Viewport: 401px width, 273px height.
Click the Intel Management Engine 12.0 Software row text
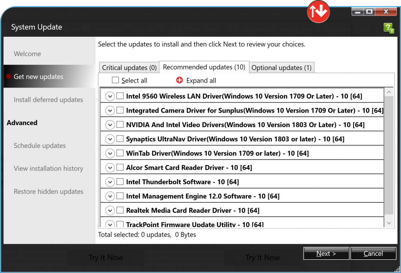[203, 196]
